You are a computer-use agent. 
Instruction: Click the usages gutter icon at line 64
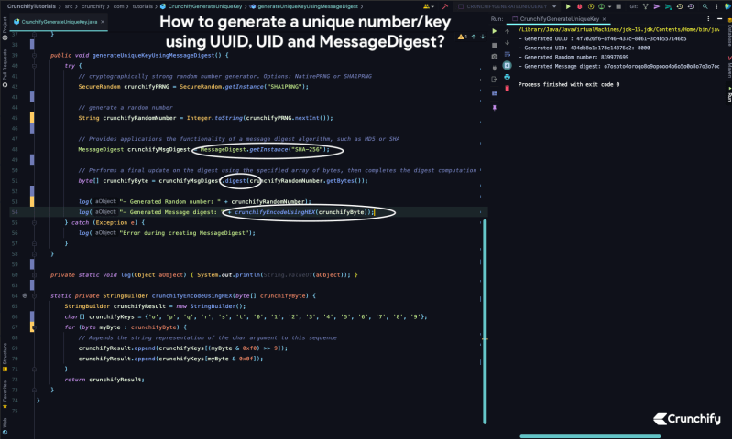pyautogui.click(x=25, y=296)
